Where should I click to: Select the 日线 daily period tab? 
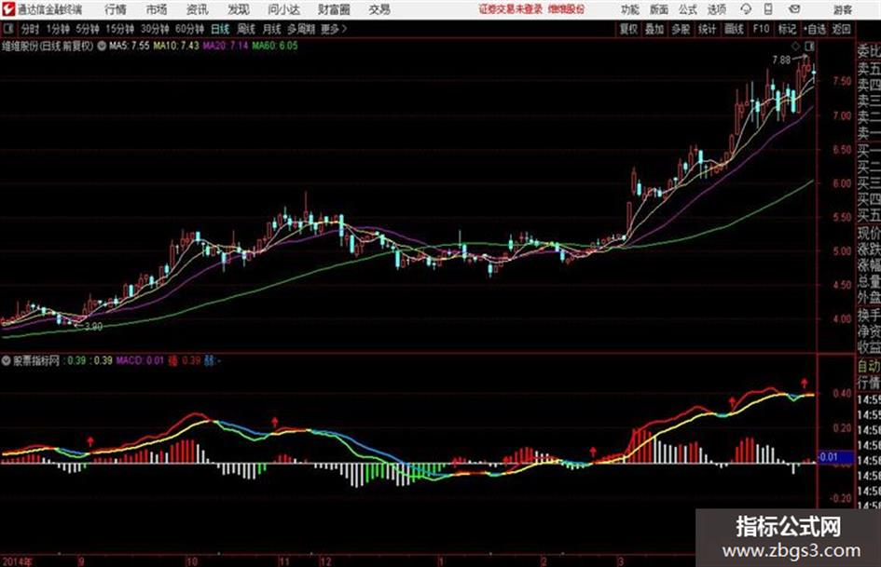[x=220, y=29]
